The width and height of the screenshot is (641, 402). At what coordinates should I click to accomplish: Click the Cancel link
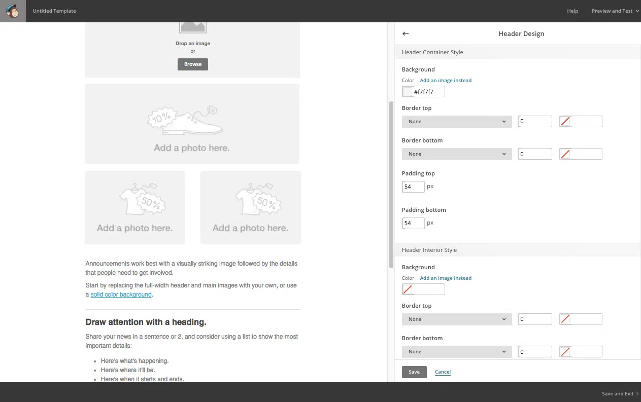(443, 372)
